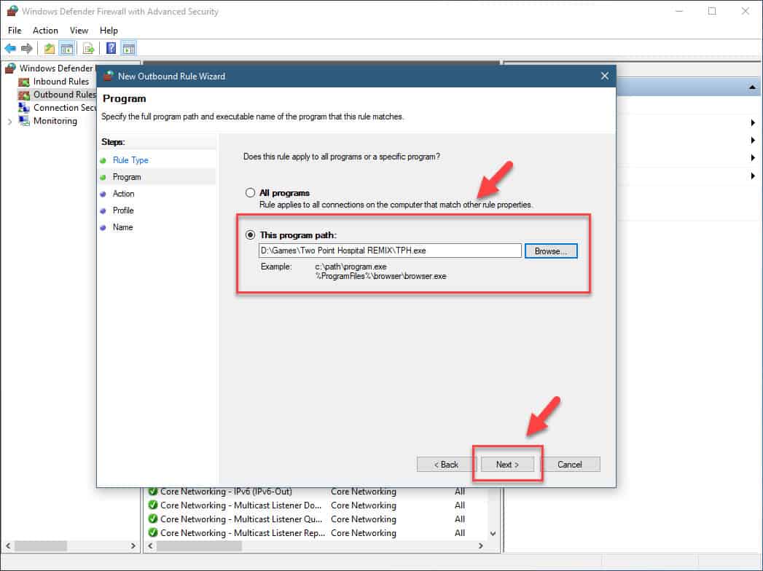Select Core Networking - IPv6 (IPv6-Out) rule
763x571 pixels.
tap(226, 491)
